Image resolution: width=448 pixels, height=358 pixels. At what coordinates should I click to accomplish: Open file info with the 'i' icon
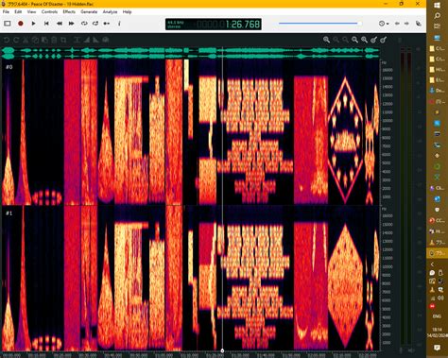click(x=119, y=24)
